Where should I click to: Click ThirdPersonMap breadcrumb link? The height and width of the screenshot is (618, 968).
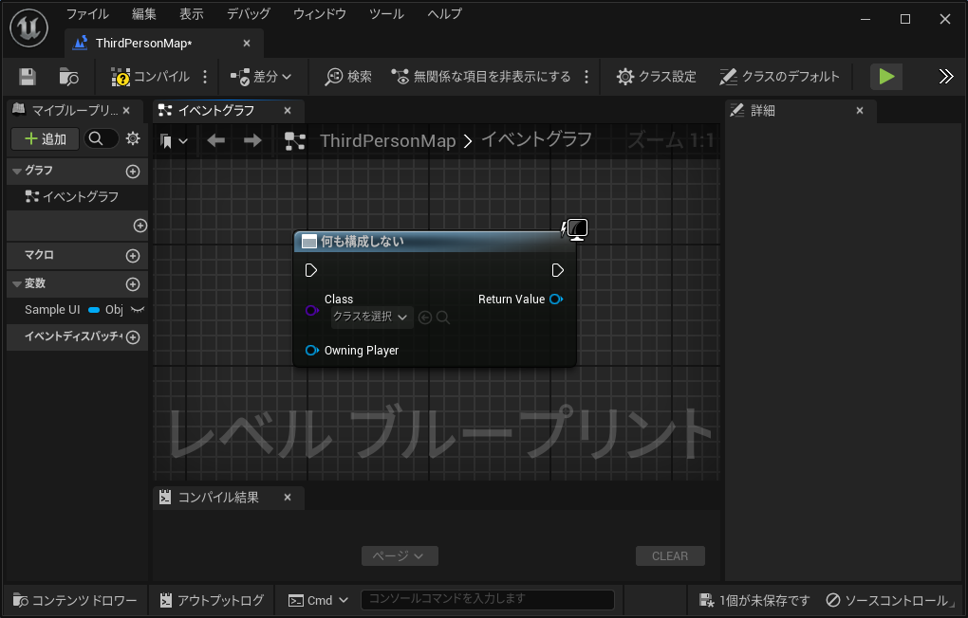point(388,140)
